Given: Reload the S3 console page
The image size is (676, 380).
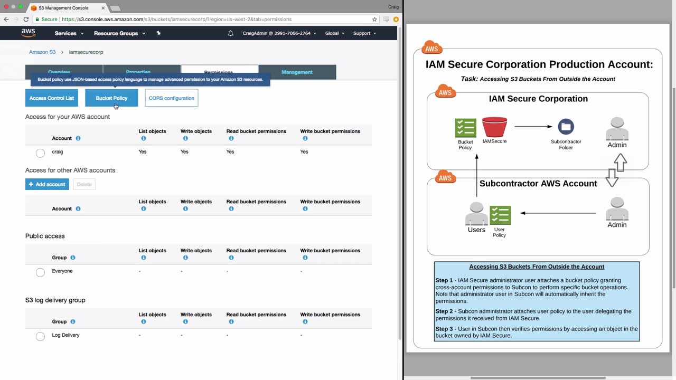Looking at the screenshot, I should tap(26, 20).
